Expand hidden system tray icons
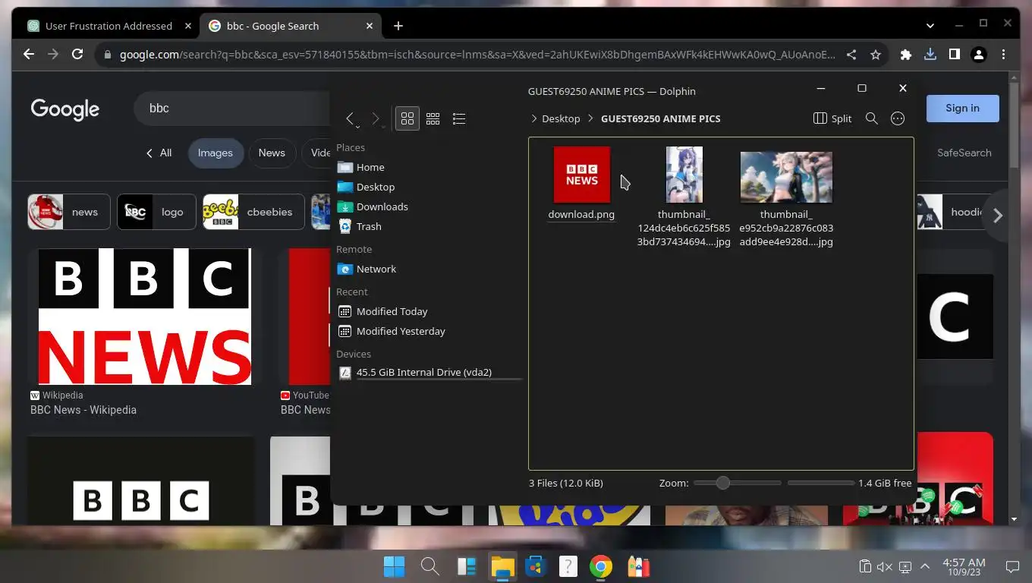The width and height of the screenshot is (1032, 583). coord(925,566)
